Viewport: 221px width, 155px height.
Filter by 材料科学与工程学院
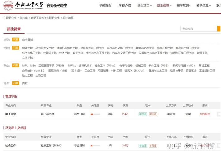[x=92, y=48]
